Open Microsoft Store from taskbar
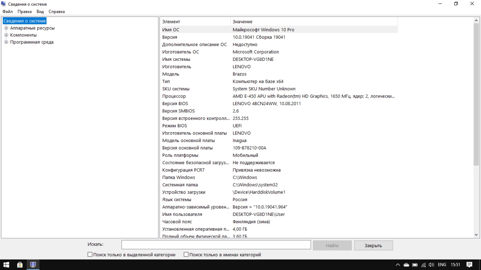Image resolution: width=481 pixels, height=270 pixels. [20, 265]
